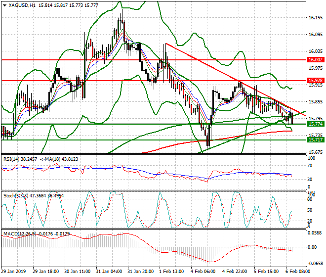Click the green 15.774 price level label
Viewport: 326px width, 277px height.
pyautogui.click(x=316, y=124)
